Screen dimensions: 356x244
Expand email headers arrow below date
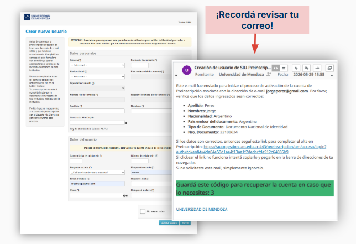332,76
